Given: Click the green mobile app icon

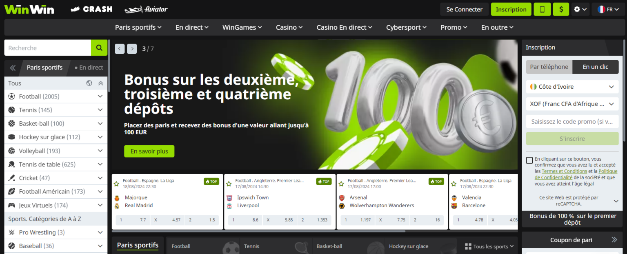Looking at the screenshot, I should click(542, 9).
